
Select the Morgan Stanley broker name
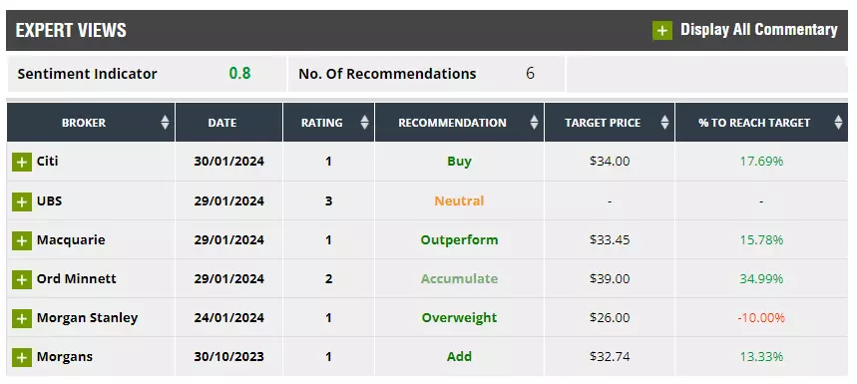pyautogui.click(x=88, y=318)
